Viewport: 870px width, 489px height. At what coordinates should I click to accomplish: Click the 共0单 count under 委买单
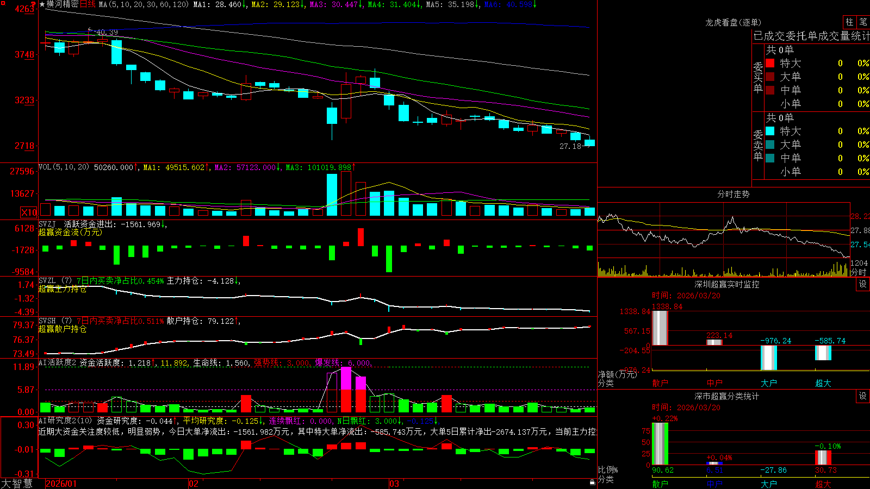pos(780,49)
